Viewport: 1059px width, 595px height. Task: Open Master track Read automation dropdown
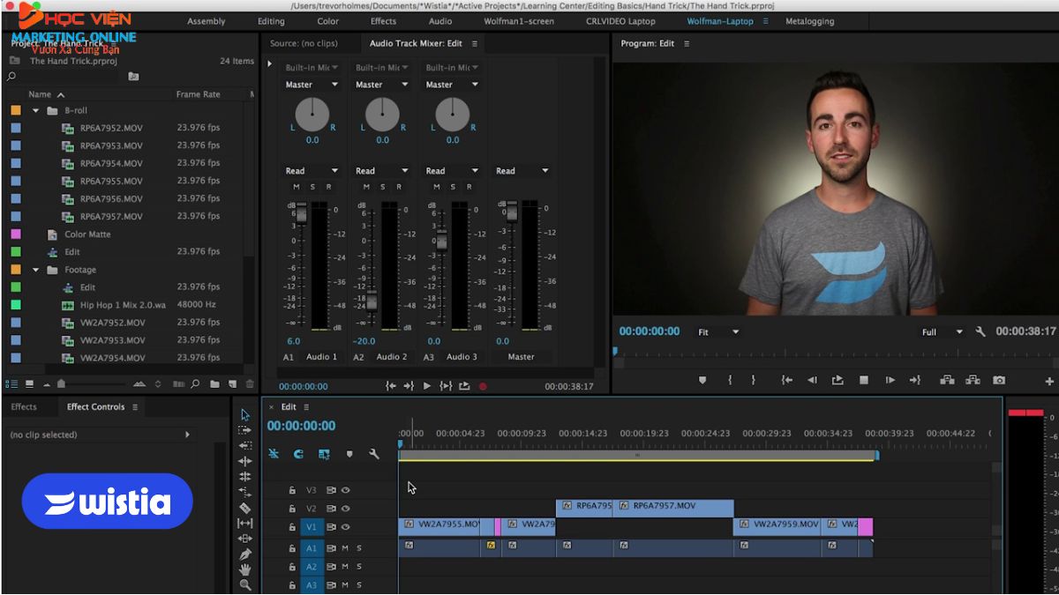click(x=522, y=171)
